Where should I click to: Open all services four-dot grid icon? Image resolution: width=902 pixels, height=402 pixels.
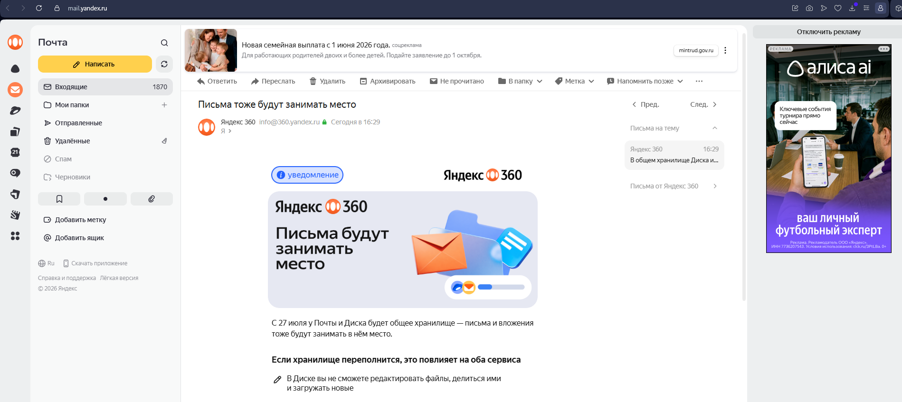pos(15,236)
